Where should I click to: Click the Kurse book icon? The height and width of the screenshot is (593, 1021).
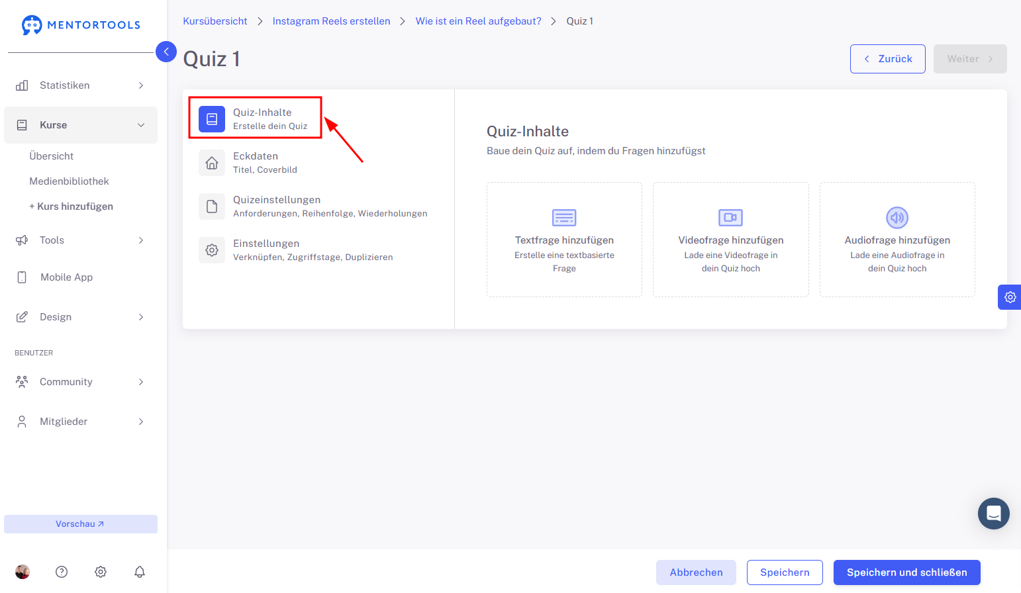coord(22,125)
